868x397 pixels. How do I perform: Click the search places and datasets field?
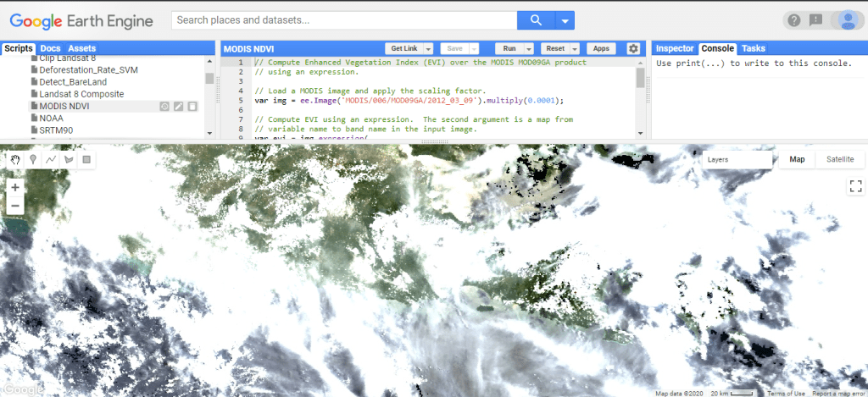(343, 20)
